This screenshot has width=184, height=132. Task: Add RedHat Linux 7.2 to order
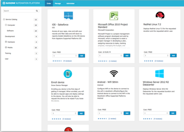[173, 56]
